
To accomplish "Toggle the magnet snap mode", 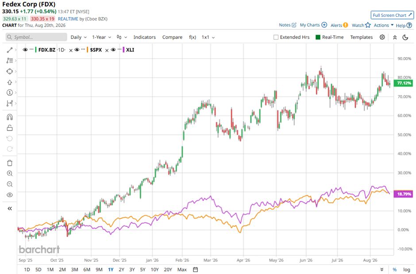I will pyautogui.click(x=10, y=117).
